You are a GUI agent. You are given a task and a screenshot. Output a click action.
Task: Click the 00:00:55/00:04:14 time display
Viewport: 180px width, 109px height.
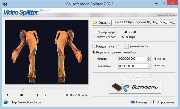[76, 95]
